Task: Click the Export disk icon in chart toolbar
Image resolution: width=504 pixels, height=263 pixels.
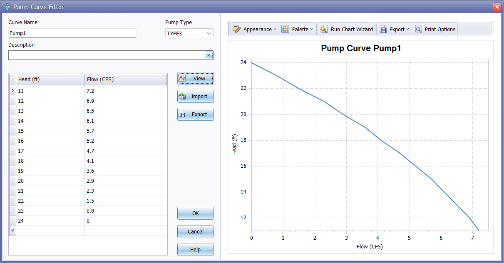Action: [382, 29]
